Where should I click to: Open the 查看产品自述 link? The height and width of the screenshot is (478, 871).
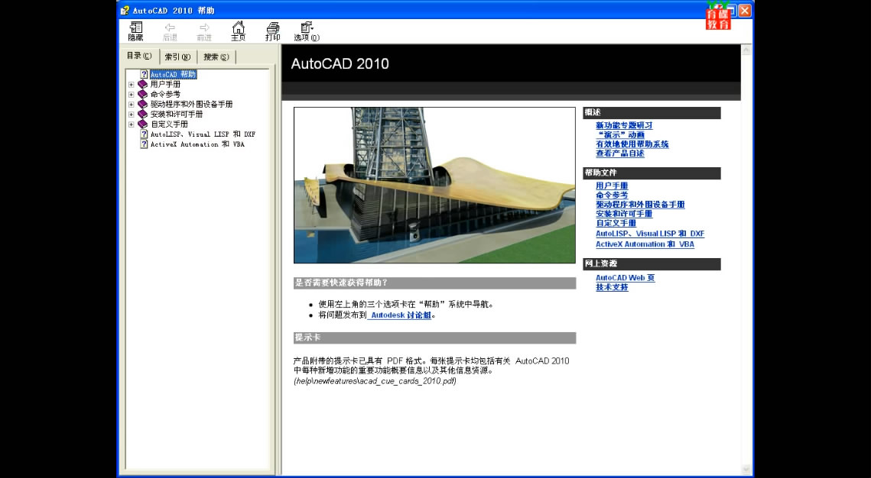(x=620, y=153)
